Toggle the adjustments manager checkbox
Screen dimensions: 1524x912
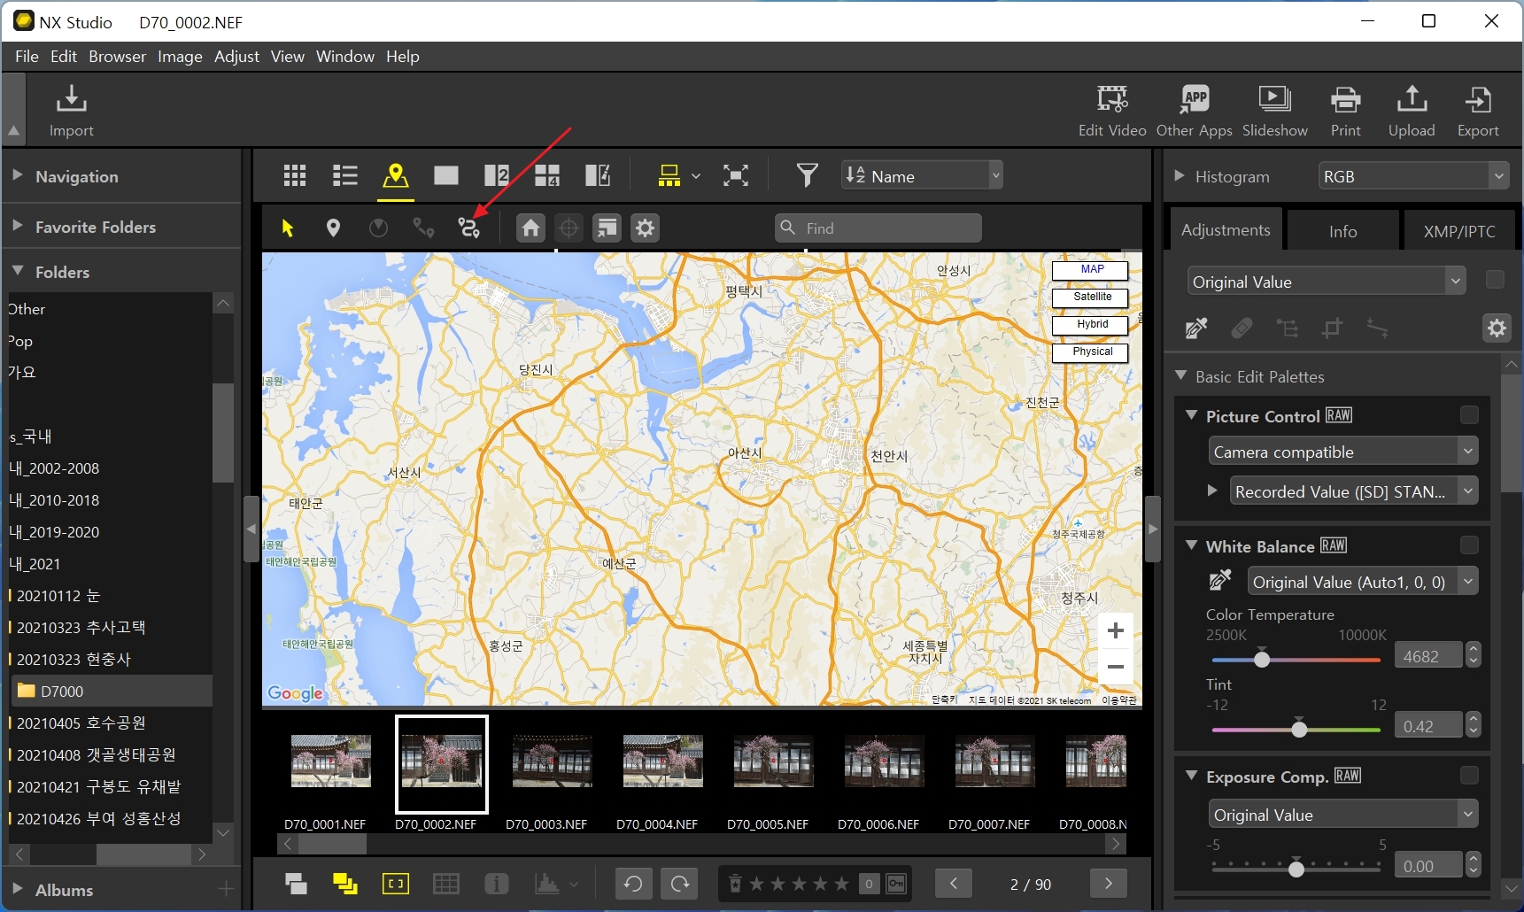coord(1495,280)
